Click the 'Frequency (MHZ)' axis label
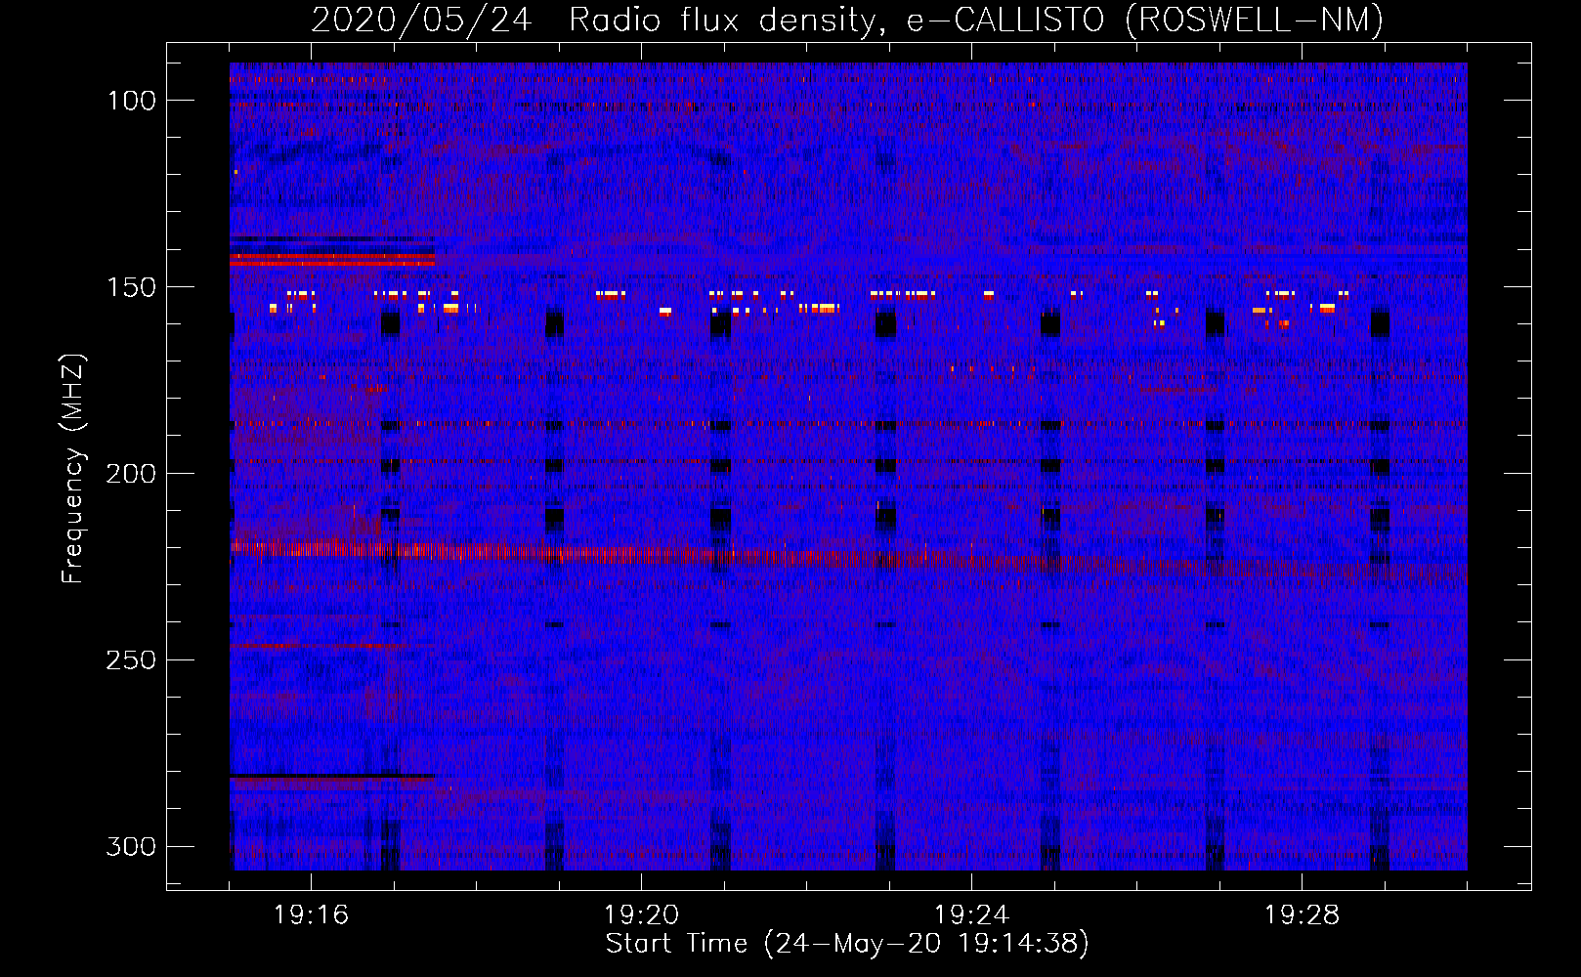The image size is (1581, 977). click(x=73, y=468)
